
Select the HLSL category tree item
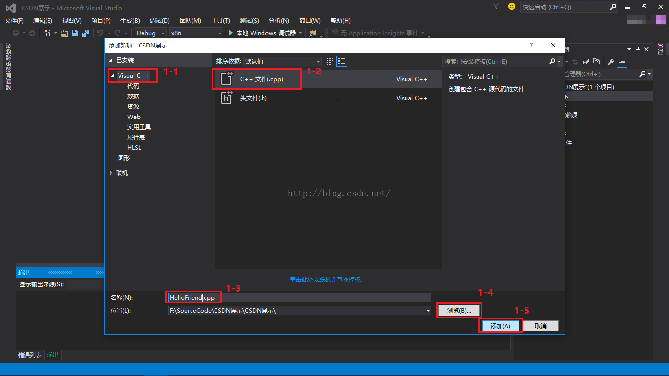point(134,147)
